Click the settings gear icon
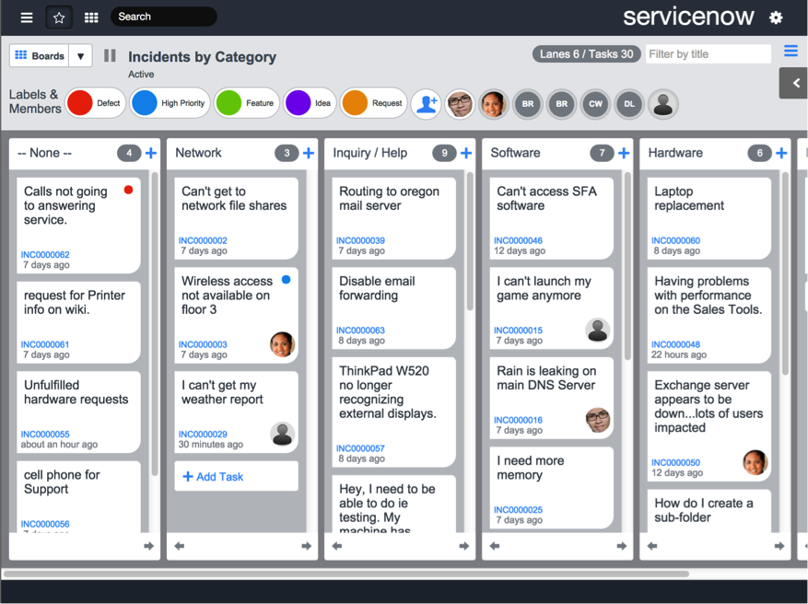 [x=776, y=17]
